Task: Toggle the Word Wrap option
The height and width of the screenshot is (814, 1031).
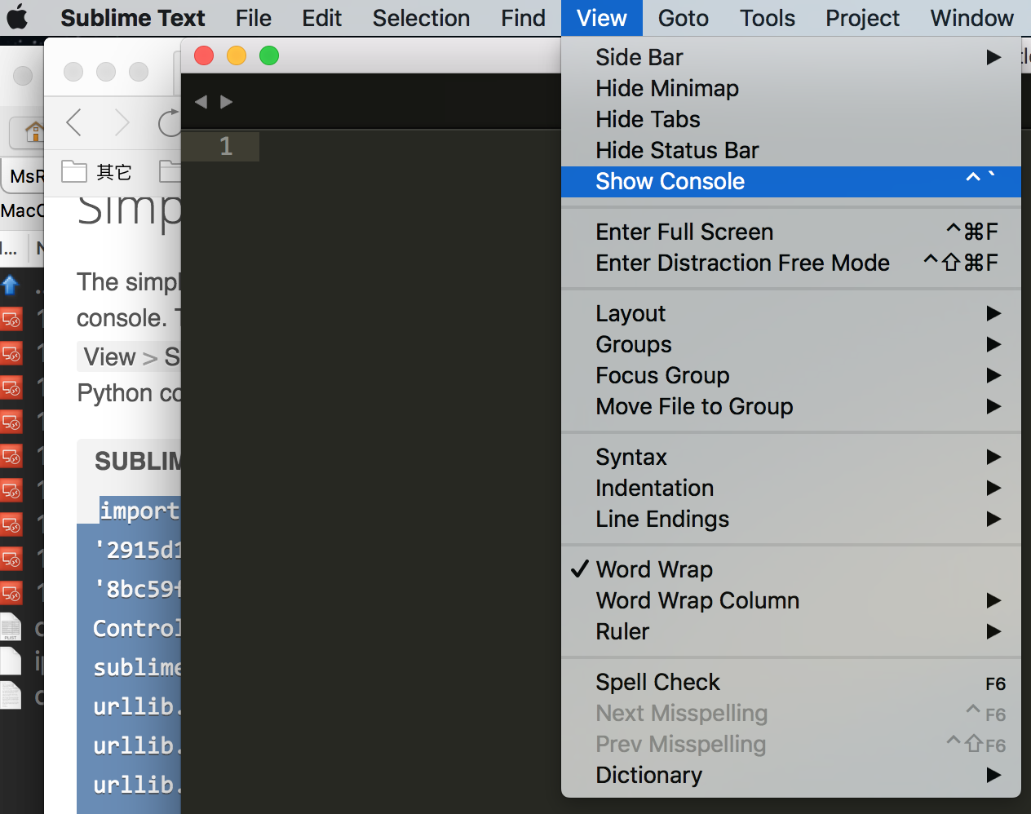Action: tap(791, 569)
